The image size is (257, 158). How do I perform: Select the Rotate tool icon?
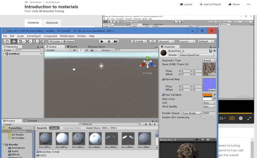pyautogui.click(x=20, y=41)
